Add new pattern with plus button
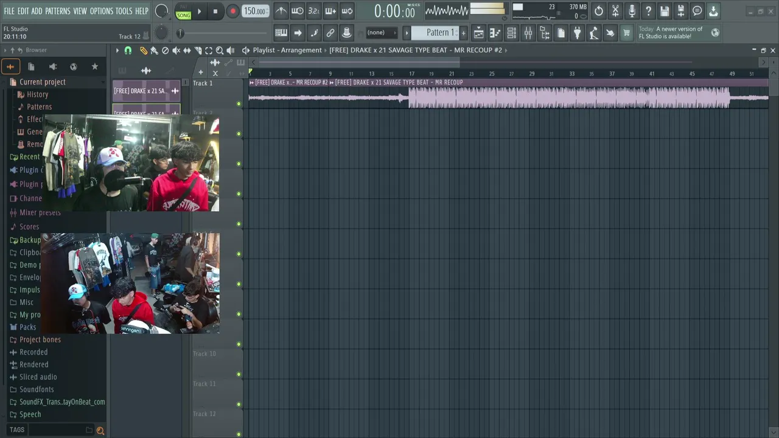Screen dimensions: 779x438 [x=463, y=33]
